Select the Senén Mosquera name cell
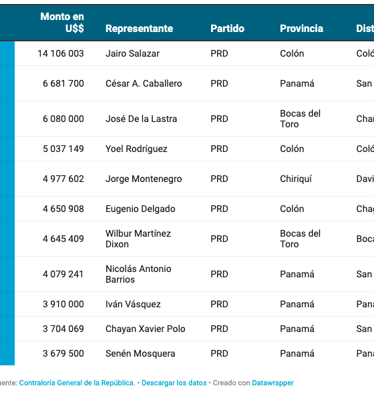This screenshot has height=394, width=374. pos(140,353)
